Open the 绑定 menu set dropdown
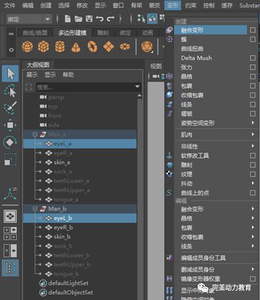Viewport: 260px width, 300px height. [29, 19]
